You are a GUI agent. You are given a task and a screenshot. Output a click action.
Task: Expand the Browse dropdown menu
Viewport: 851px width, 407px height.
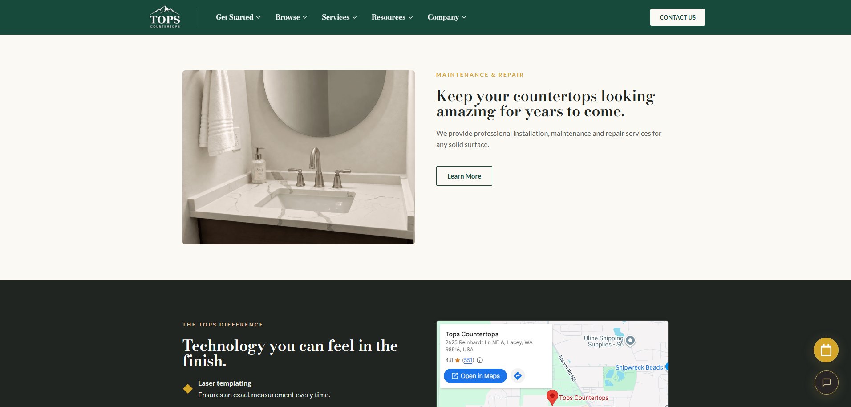(x=291, y=17)
